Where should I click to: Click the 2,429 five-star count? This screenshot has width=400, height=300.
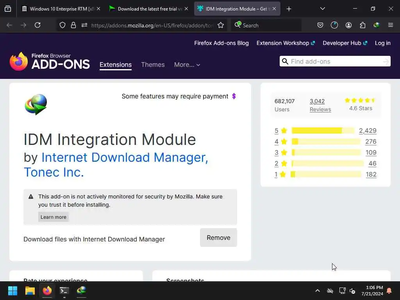tap(368, 130)
